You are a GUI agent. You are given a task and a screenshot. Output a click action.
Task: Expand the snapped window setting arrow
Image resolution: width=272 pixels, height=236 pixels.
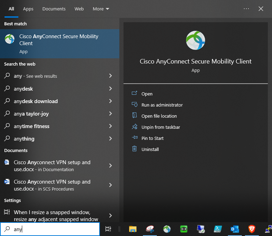pyautogui.click(x=110, y=216)
